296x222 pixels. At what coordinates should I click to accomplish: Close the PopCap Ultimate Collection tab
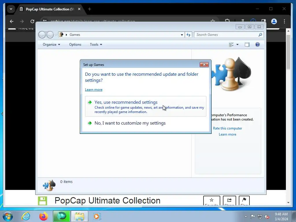[x=79, y=9]
